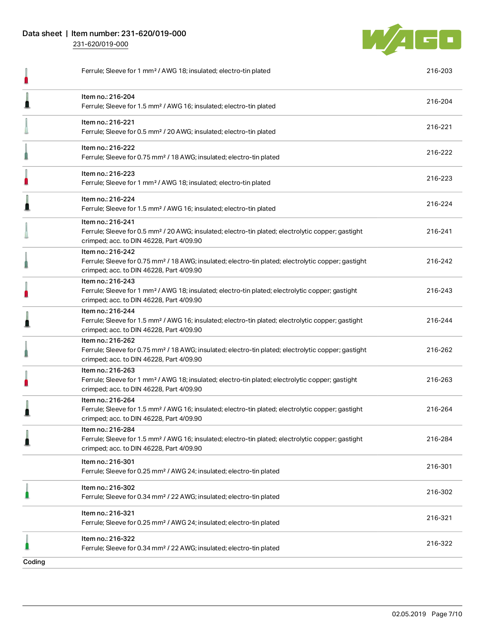Click the green ferrule image for 216-302

[x=27, y=491]
